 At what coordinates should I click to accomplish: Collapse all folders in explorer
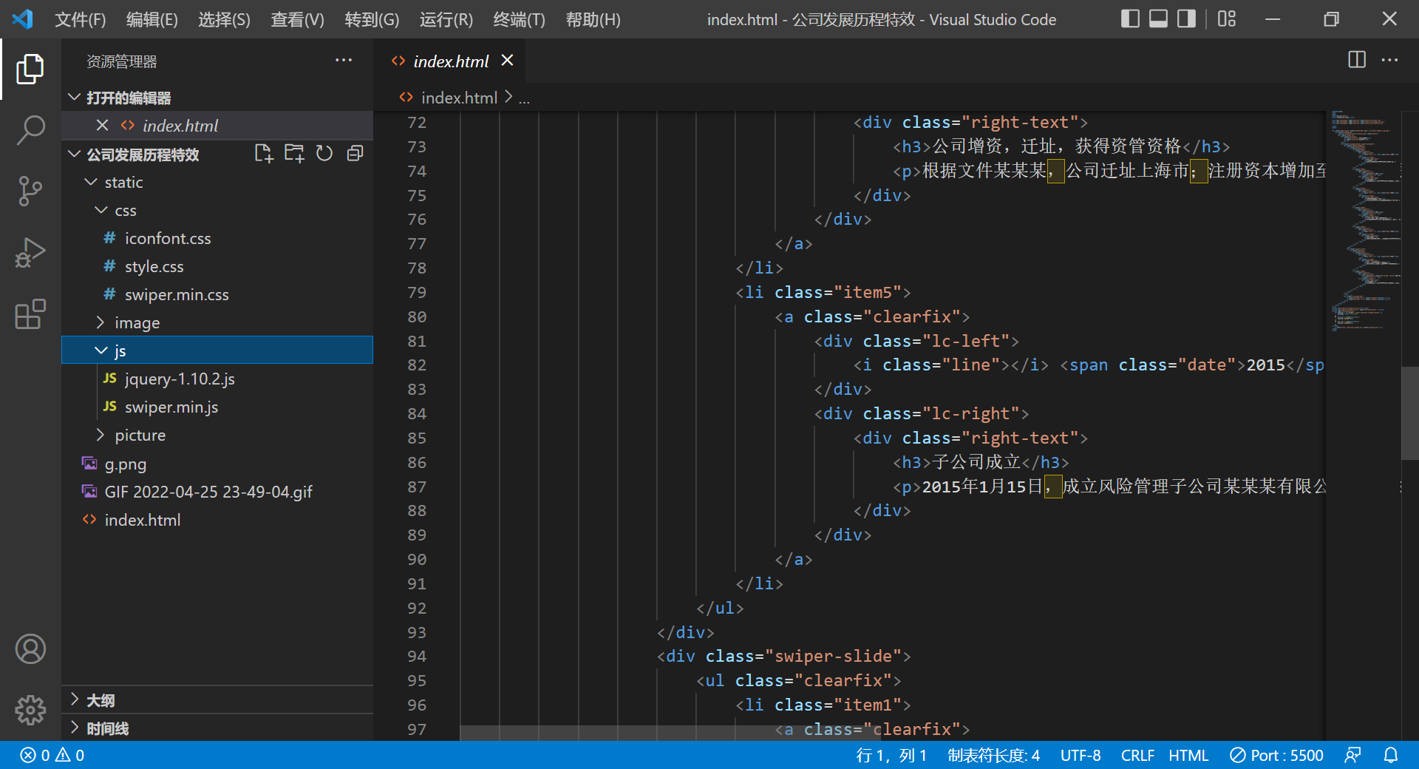coord(355,154)
